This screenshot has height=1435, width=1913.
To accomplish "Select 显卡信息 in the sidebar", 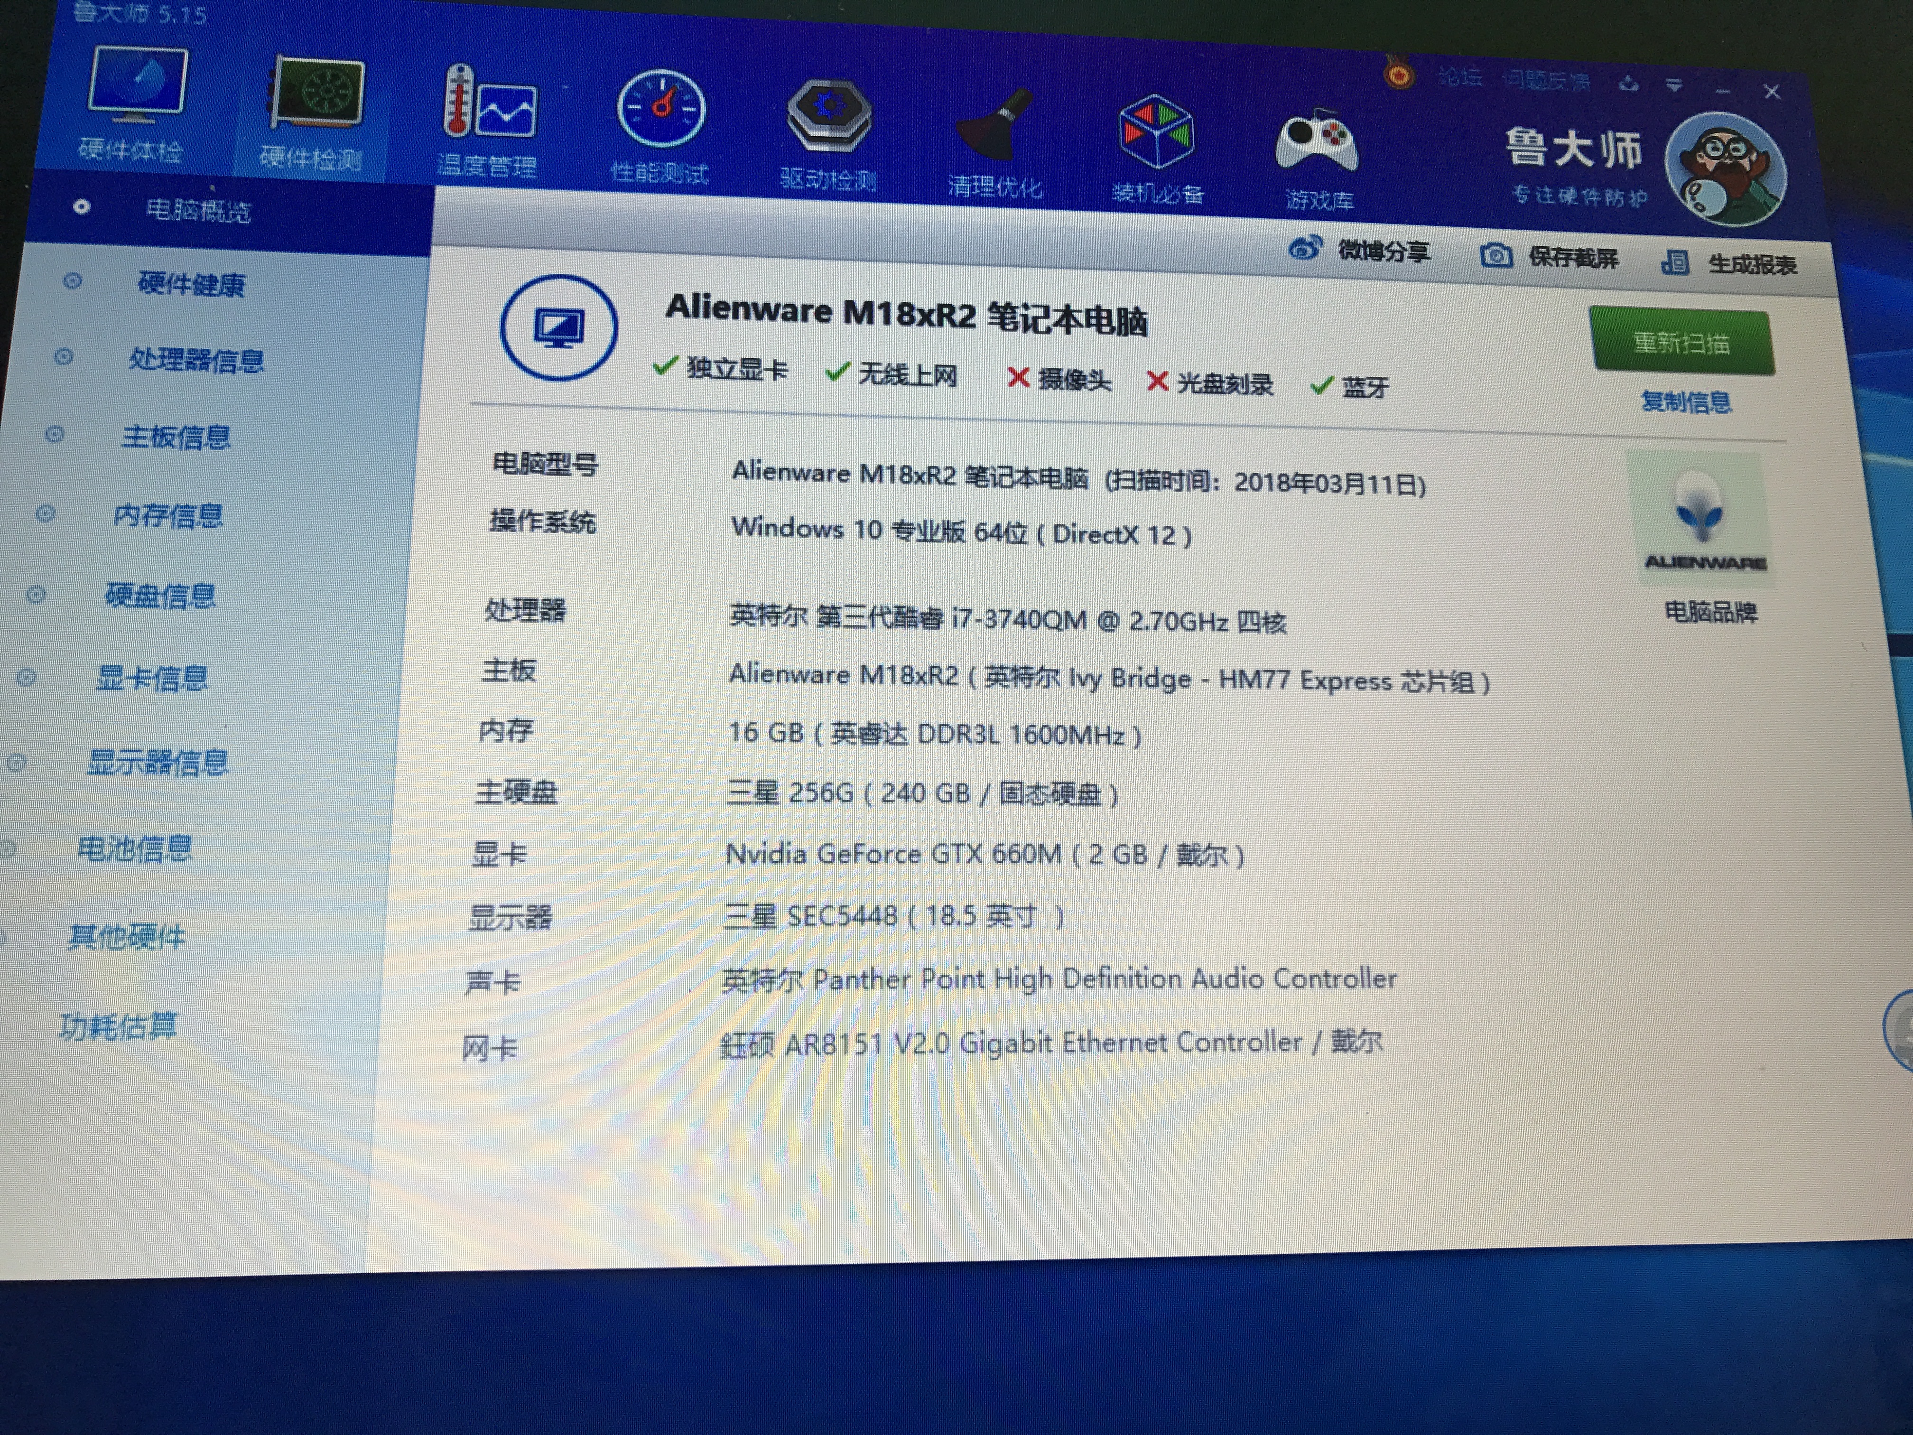I will pos(151,679).
